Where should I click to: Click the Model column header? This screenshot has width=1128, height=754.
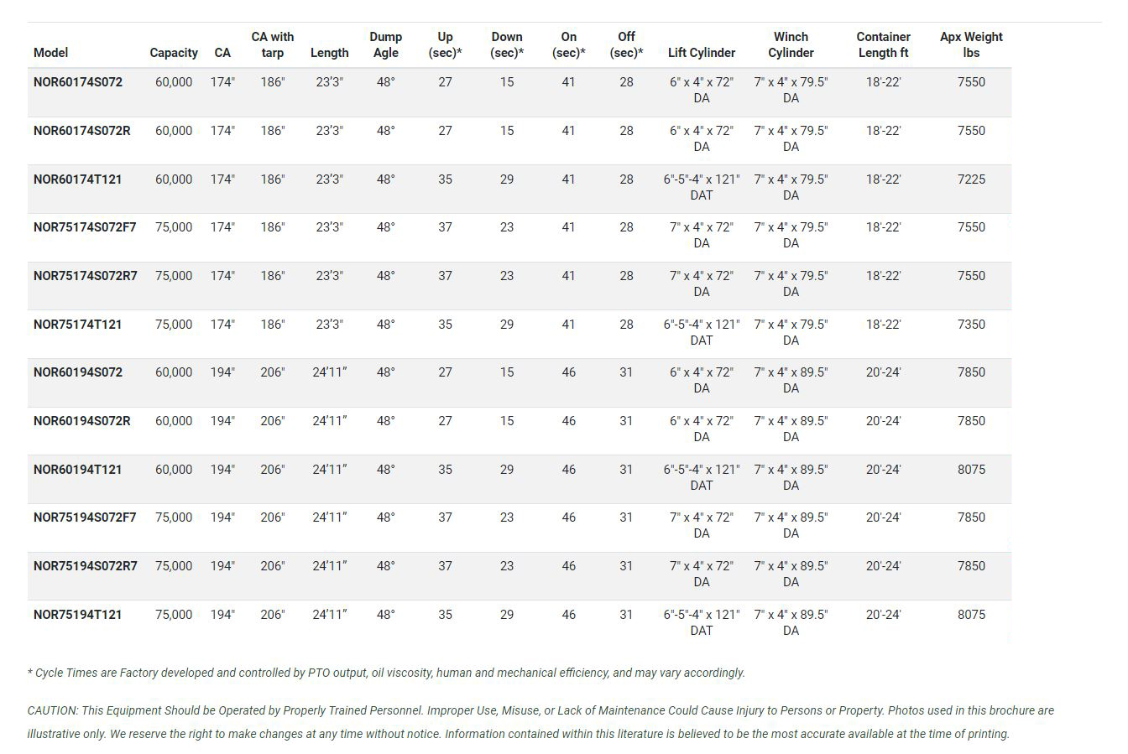pos(51,53)
